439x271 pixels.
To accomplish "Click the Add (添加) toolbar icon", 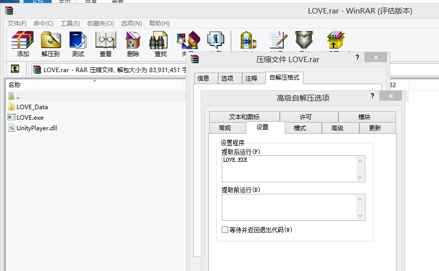I will click(23, 44).
